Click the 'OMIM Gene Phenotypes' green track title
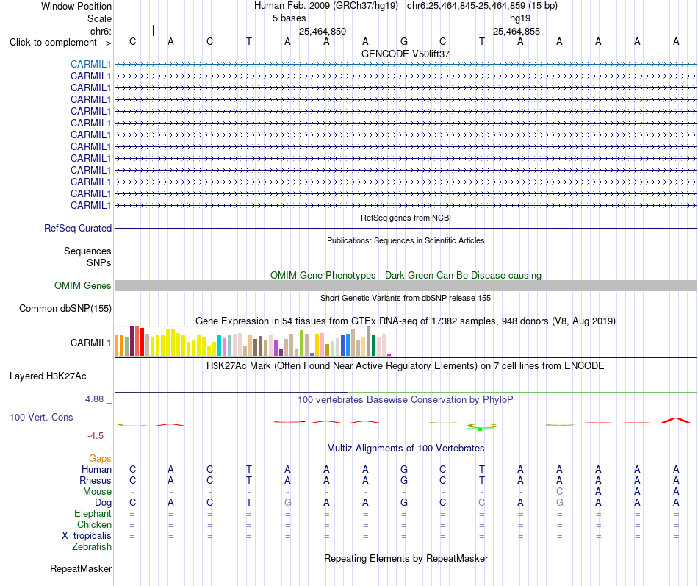Image resolution: width=698 pixels, height=586 pixels. [406, 276]
